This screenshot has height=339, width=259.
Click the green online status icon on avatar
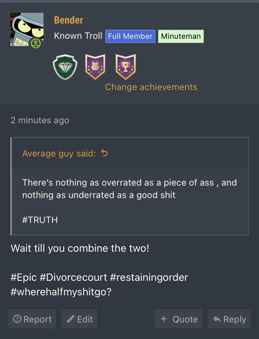click(36, 43)
